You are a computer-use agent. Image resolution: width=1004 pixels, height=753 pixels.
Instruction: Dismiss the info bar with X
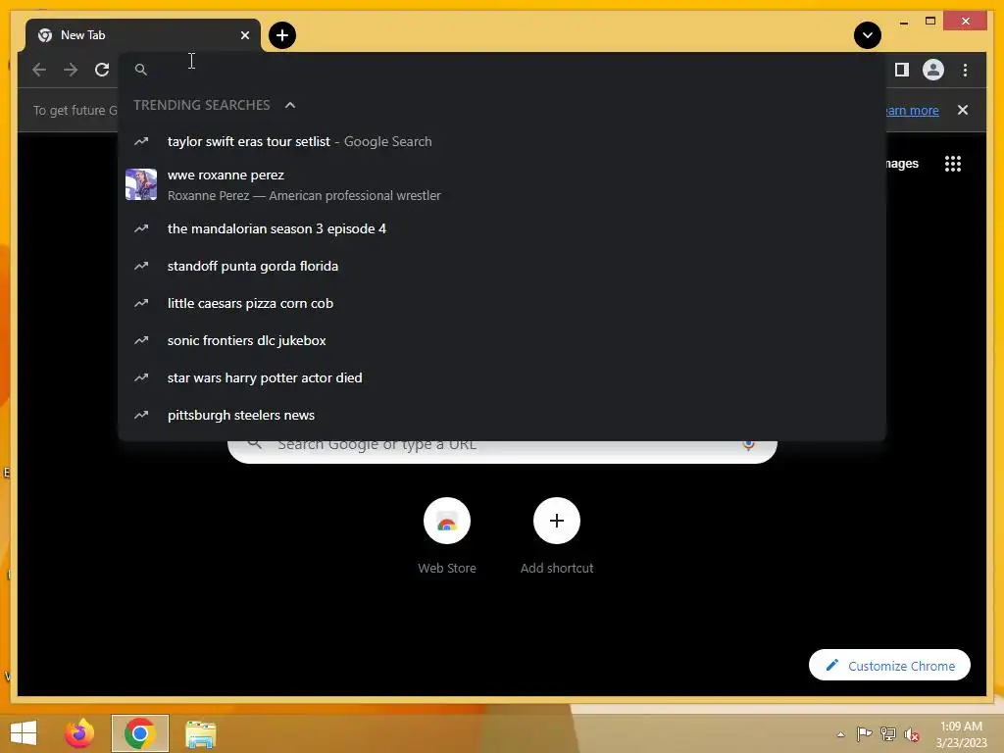963,110
